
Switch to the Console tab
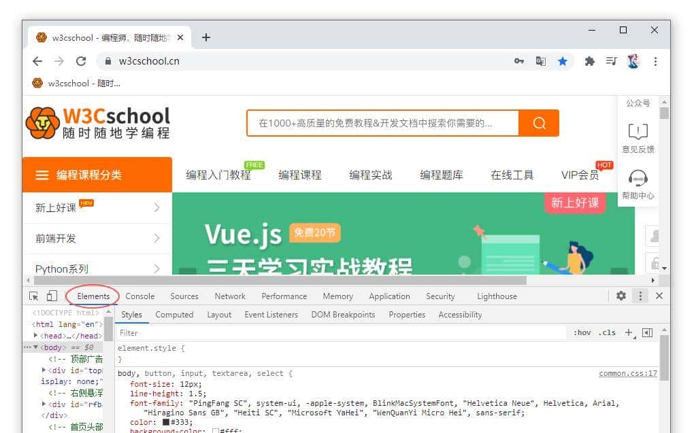(139, 296)
